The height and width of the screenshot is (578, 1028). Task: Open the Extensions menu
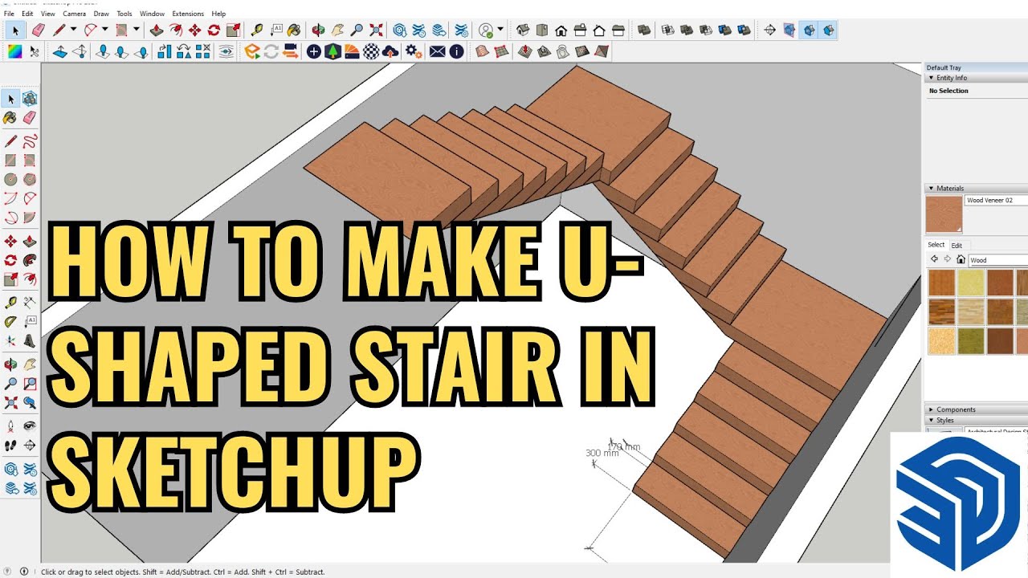tap(188, 14)
